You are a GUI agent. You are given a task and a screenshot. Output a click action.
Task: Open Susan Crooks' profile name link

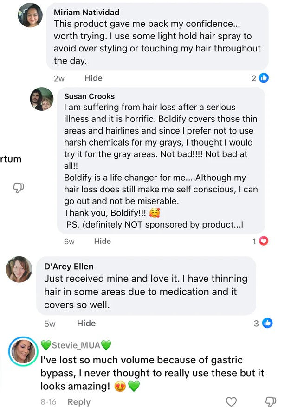coord(89,96)
